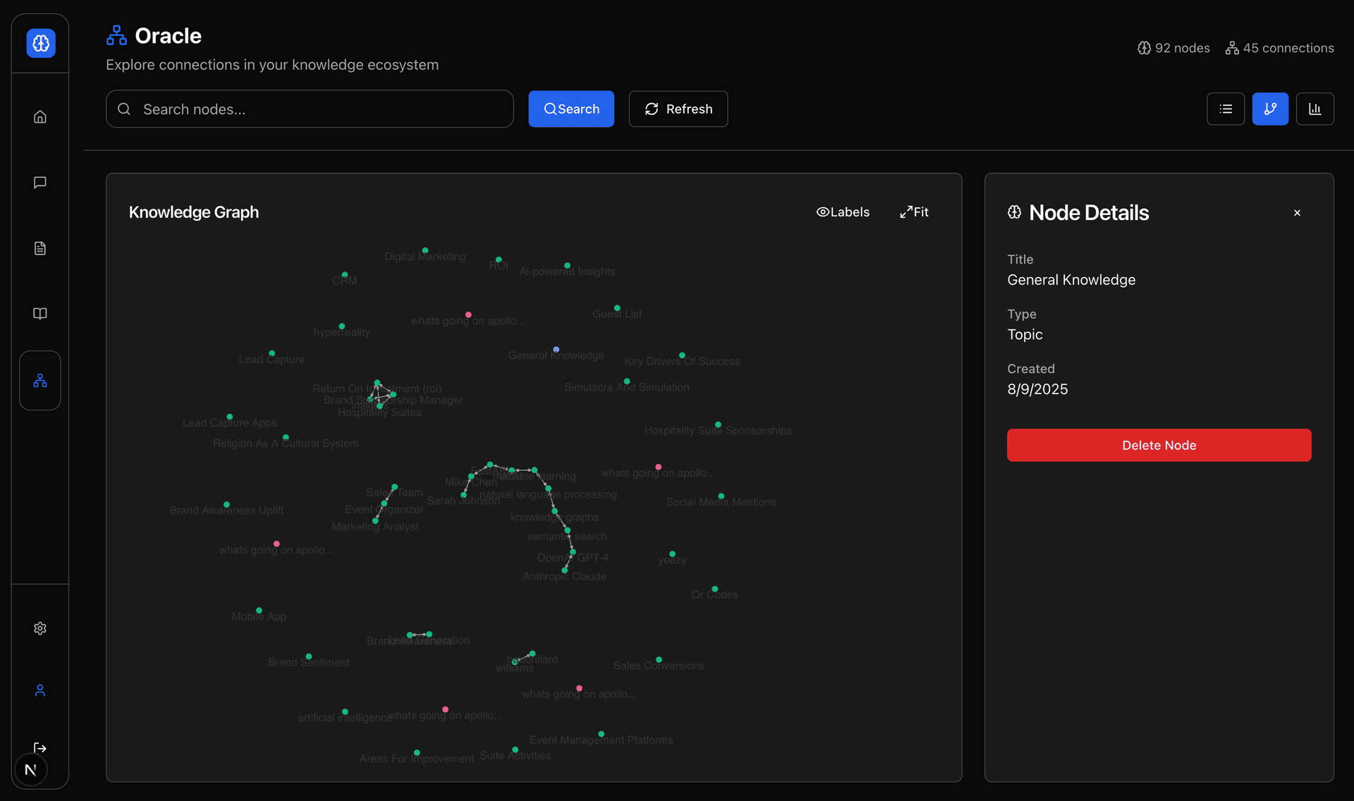Open the documents icon in sidebar
Viewport: 1354px width, 801px height.
(40, 248)
